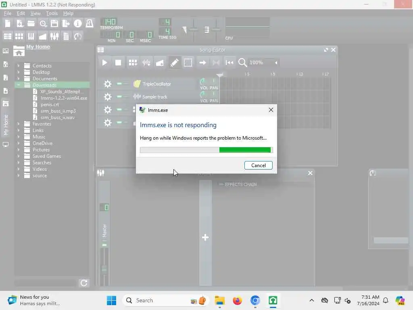The width and height of the screenshot is (413, 310).
Task: Toggle the metronome icon
Action: (89, 23)
